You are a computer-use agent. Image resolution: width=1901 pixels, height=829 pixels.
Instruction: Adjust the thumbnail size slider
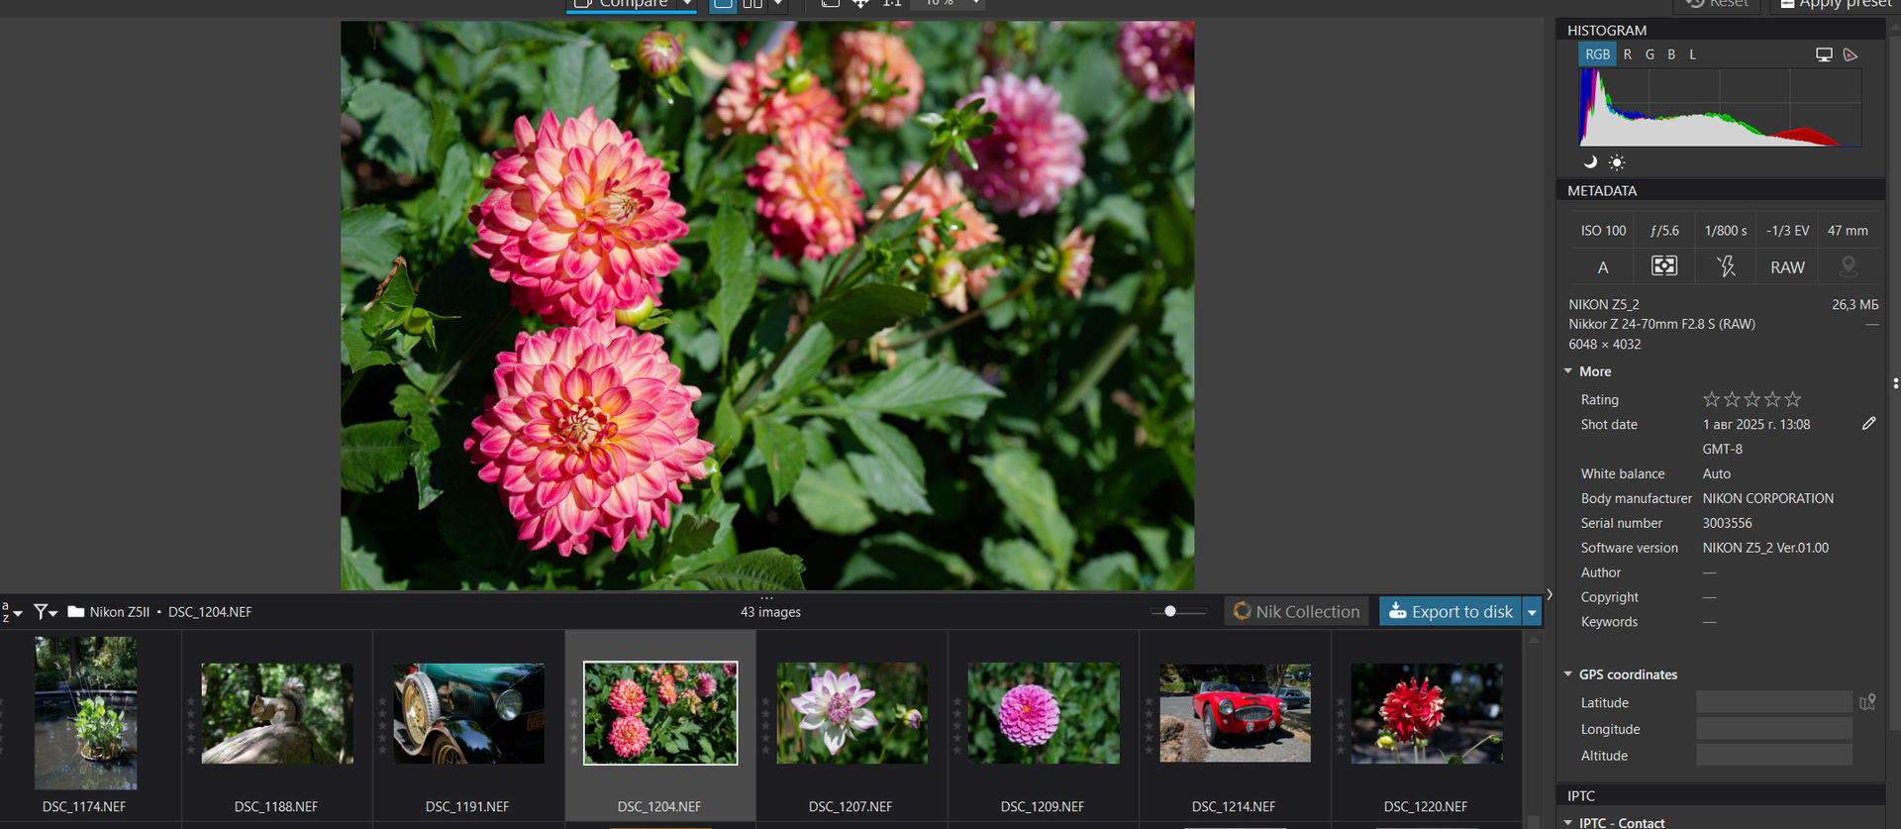(1170, 612)
